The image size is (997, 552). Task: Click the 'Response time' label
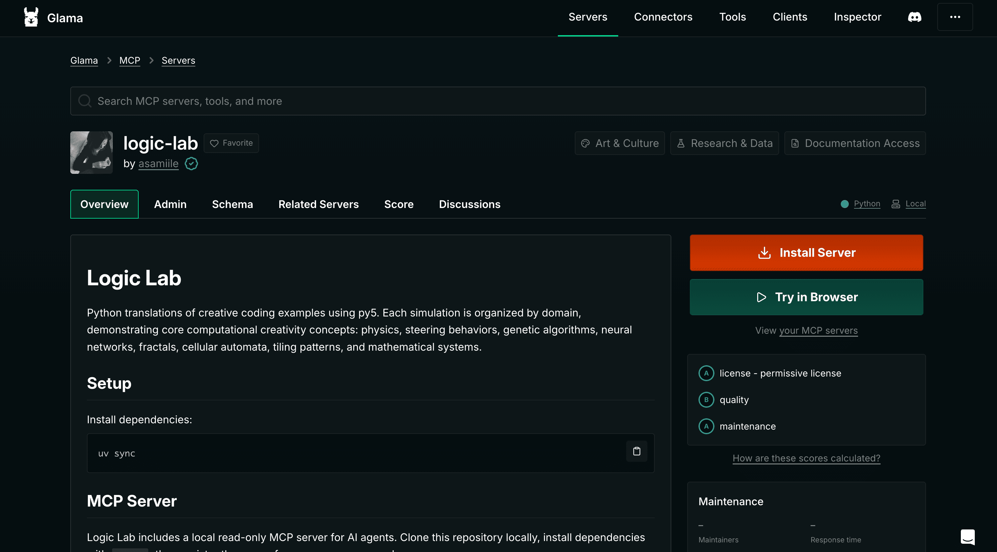(x=835, y=540)
